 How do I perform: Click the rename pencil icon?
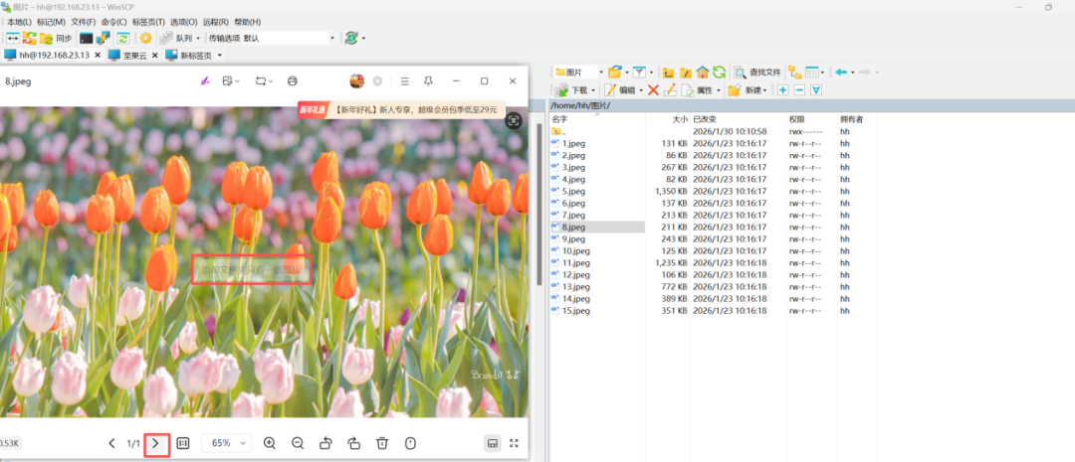click(x=670, y=89)
